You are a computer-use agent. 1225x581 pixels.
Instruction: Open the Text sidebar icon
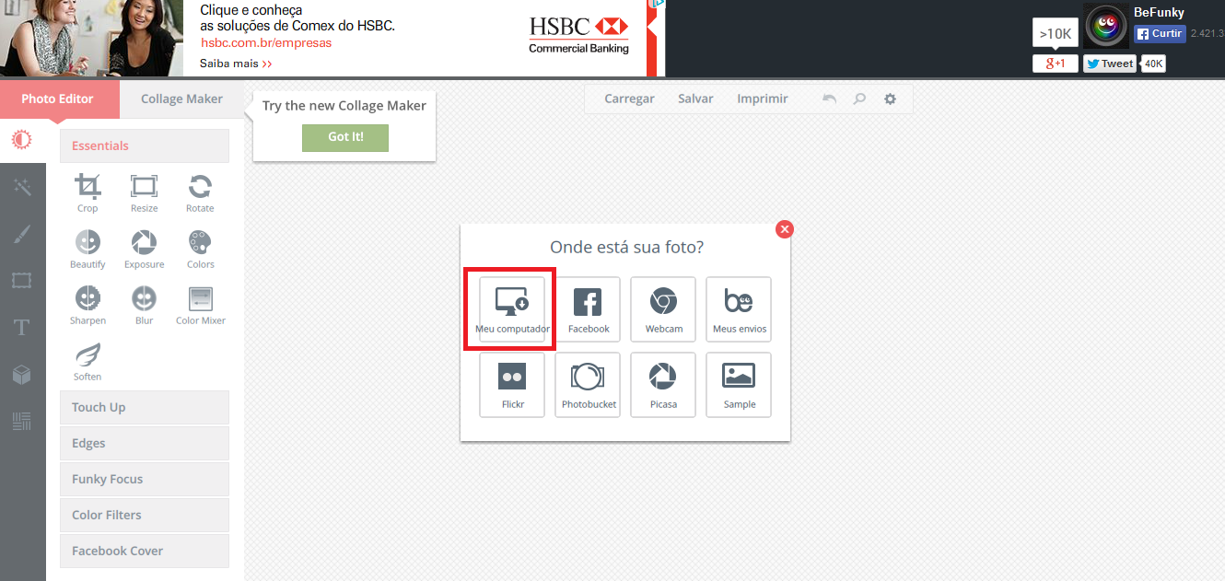tap(22, 328)
